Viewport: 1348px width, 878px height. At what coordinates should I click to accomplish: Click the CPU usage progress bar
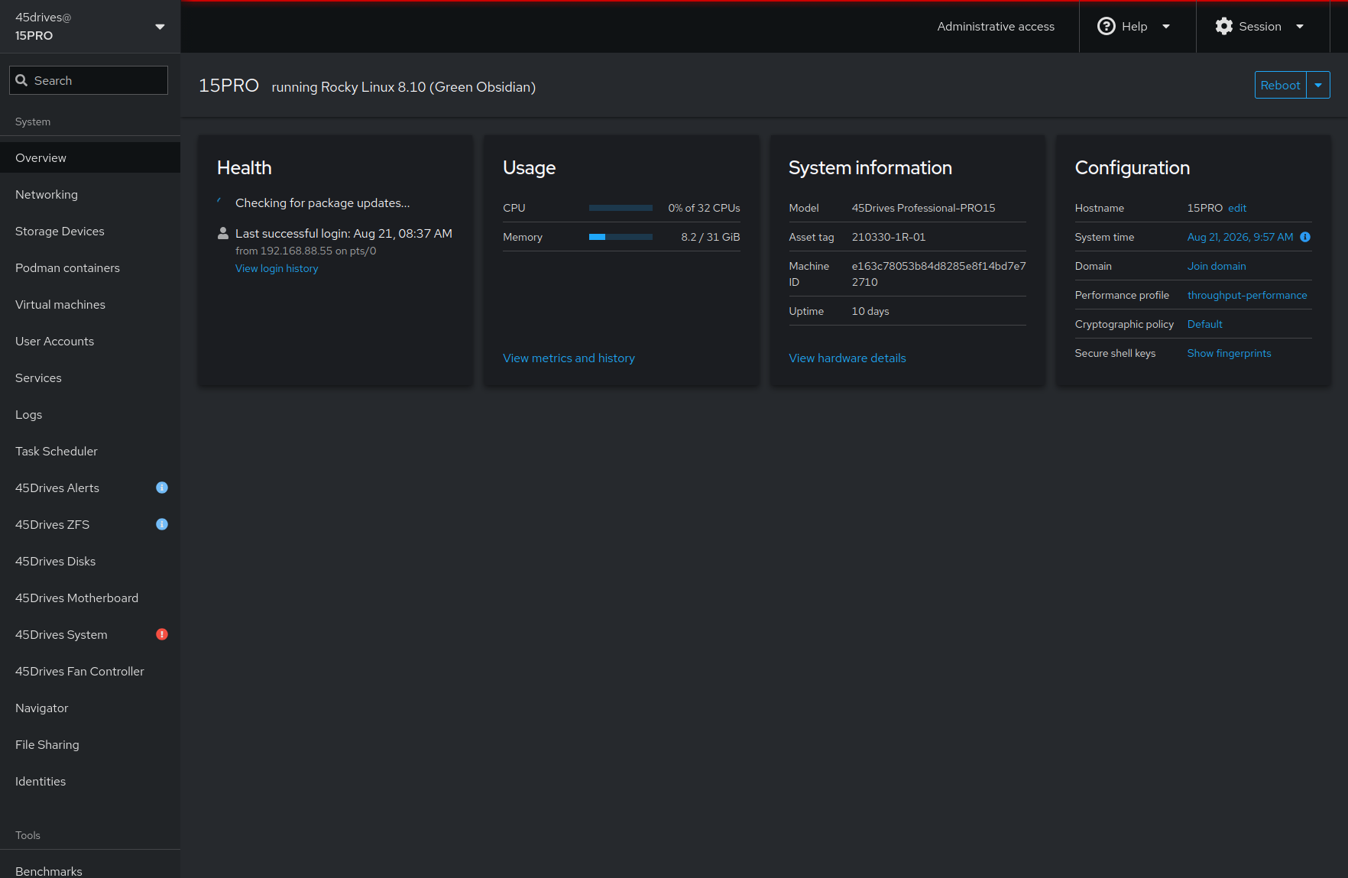[x=621, y=208]
